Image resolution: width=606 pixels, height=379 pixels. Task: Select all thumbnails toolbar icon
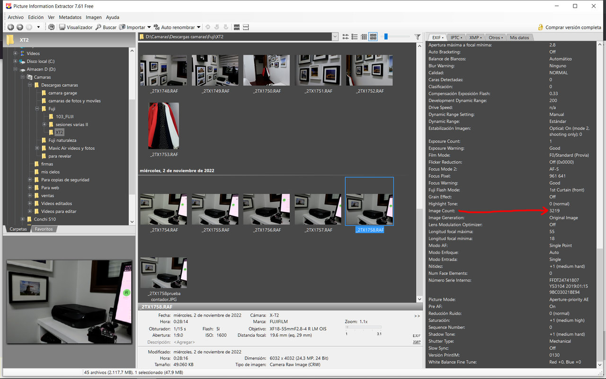coord(237,27)
